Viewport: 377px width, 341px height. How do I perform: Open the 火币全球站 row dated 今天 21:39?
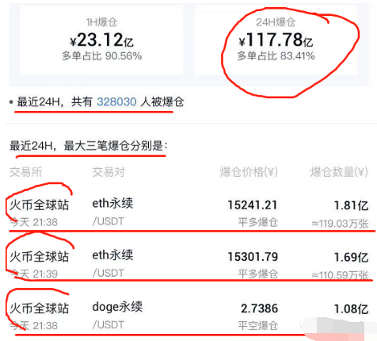click(x=189, y=263)
